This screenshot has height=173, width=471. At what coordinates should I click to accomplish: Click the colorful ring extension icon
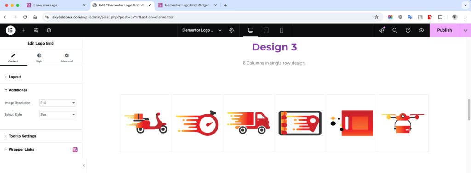(x=390, y=17)
